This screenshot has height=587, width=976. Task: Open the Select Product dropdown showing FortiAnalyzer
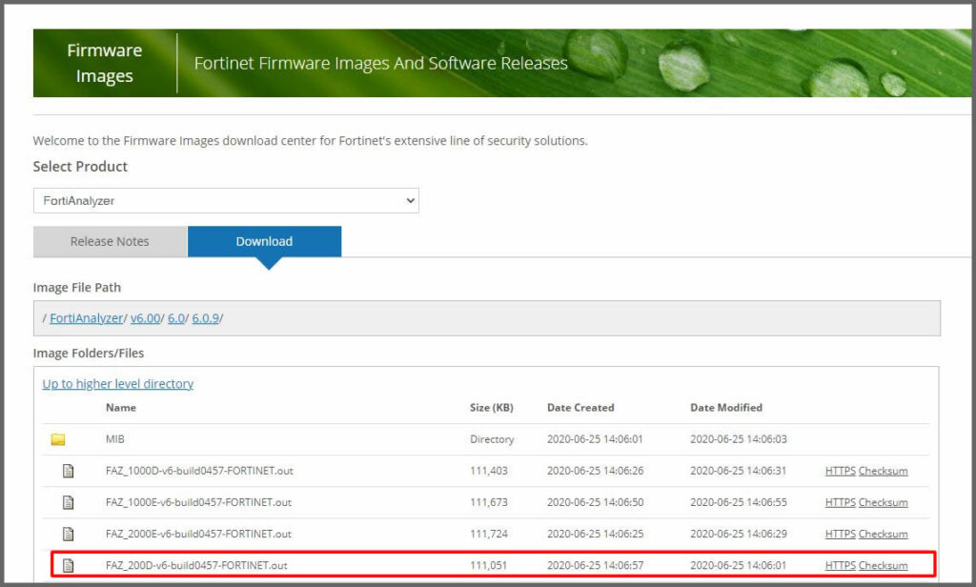point(226,200)
